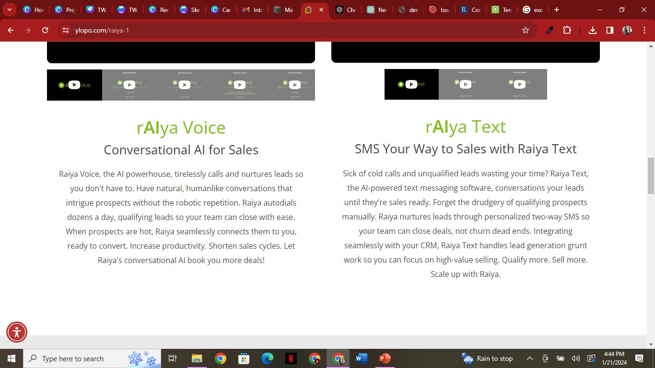Toggle the browser side panel
Image resolution: width=655 pixels, height=368 pixels.
coord(610,30)
